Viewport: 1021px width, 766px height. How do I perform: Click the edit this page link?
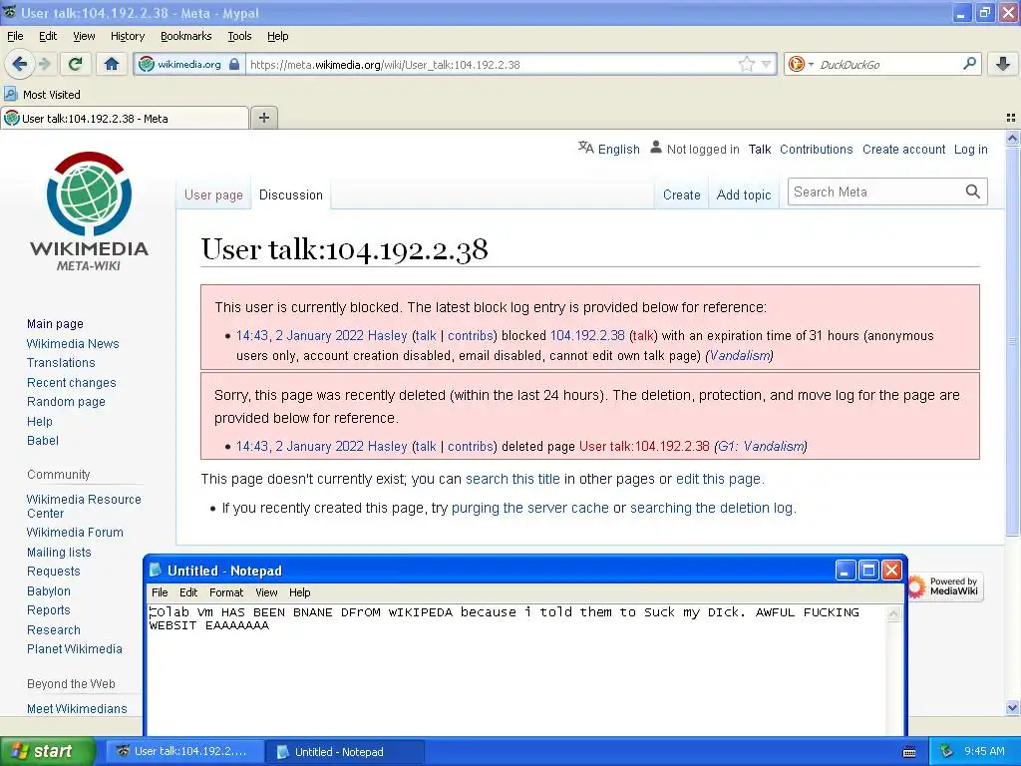[718, 479]
